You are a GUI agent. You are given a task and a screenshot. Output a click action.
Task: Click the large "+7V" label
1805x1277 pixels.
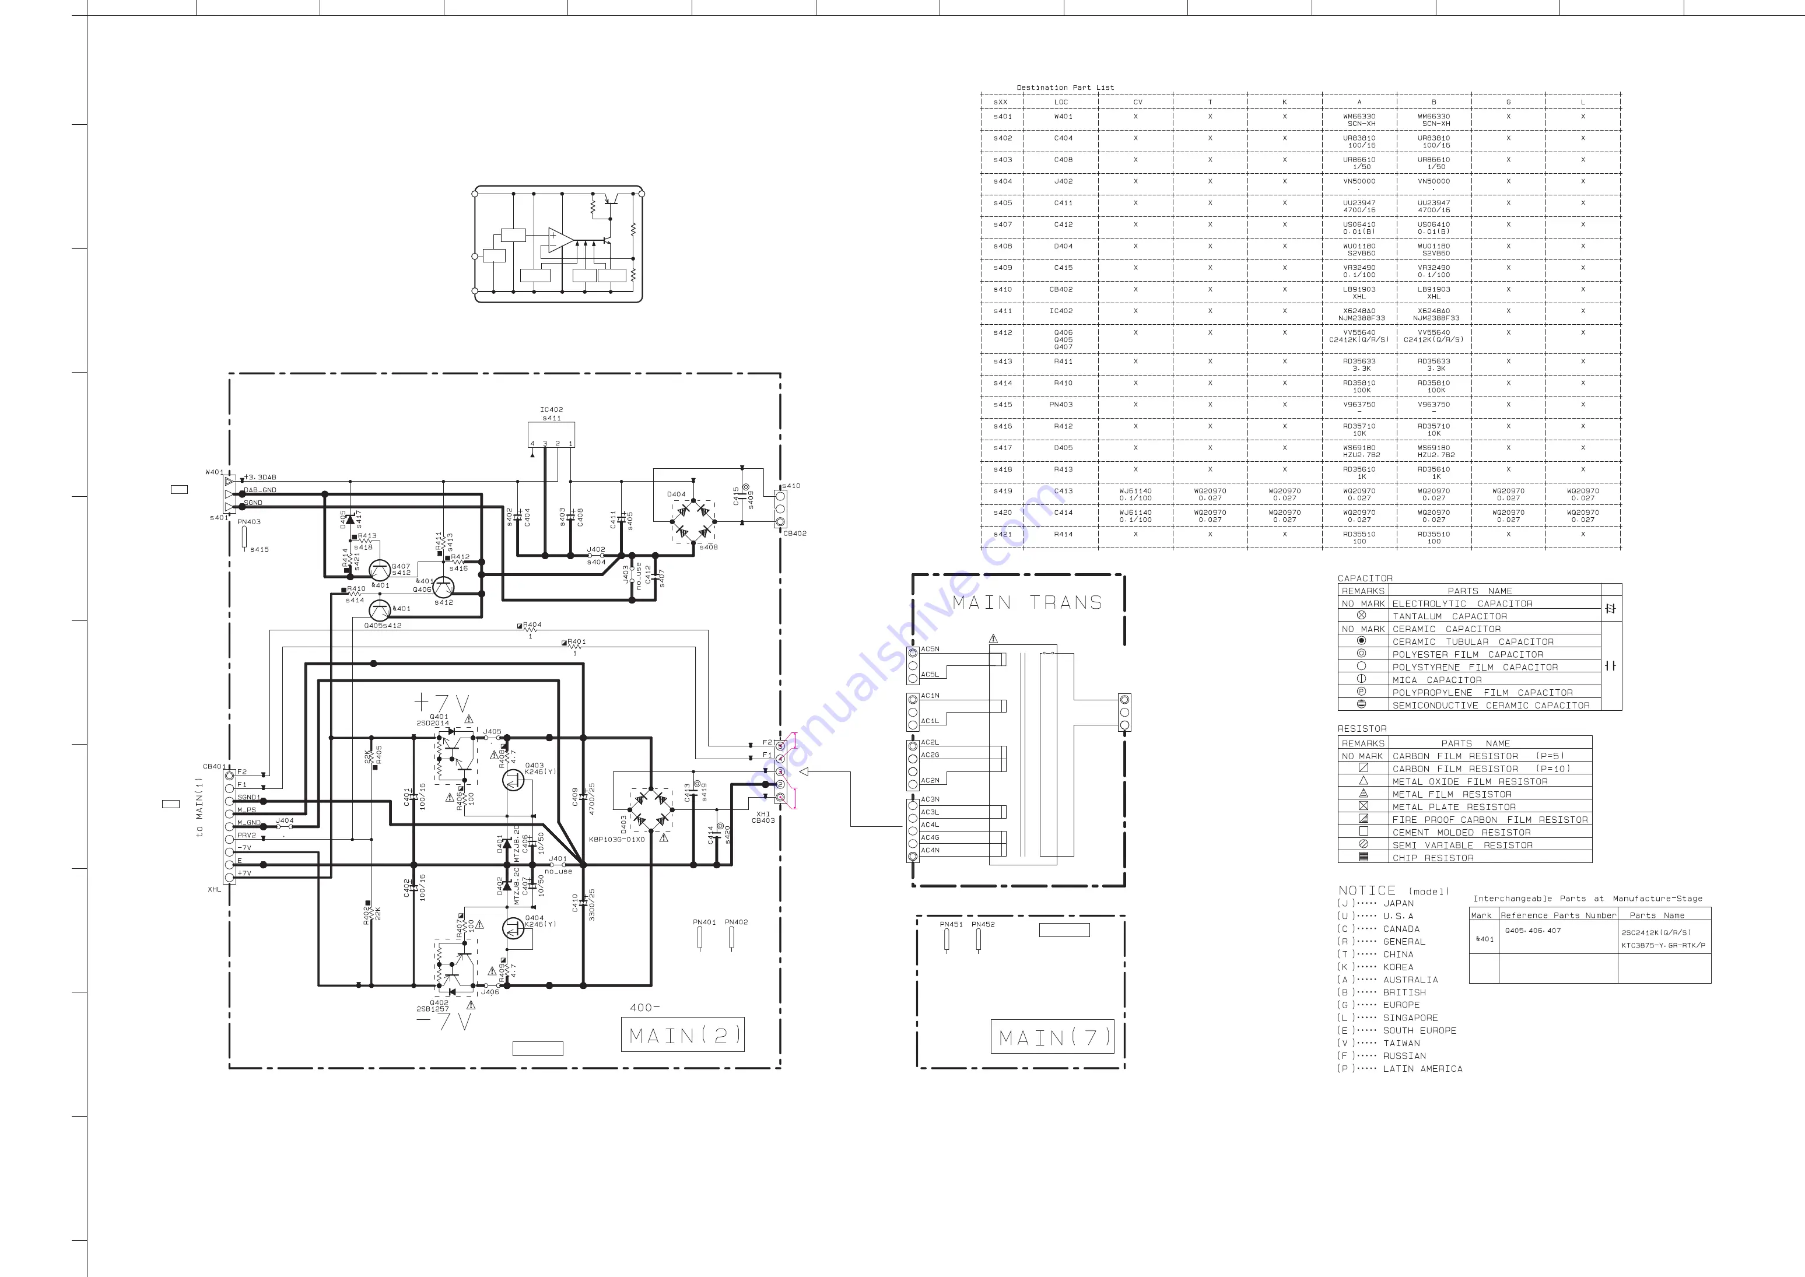coord(442,702)
